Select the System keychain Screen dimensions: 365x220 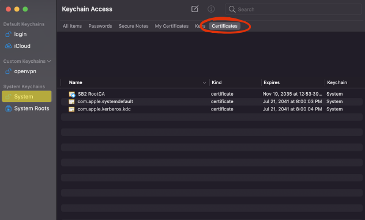pyautogui.click(x=27, y=96)
